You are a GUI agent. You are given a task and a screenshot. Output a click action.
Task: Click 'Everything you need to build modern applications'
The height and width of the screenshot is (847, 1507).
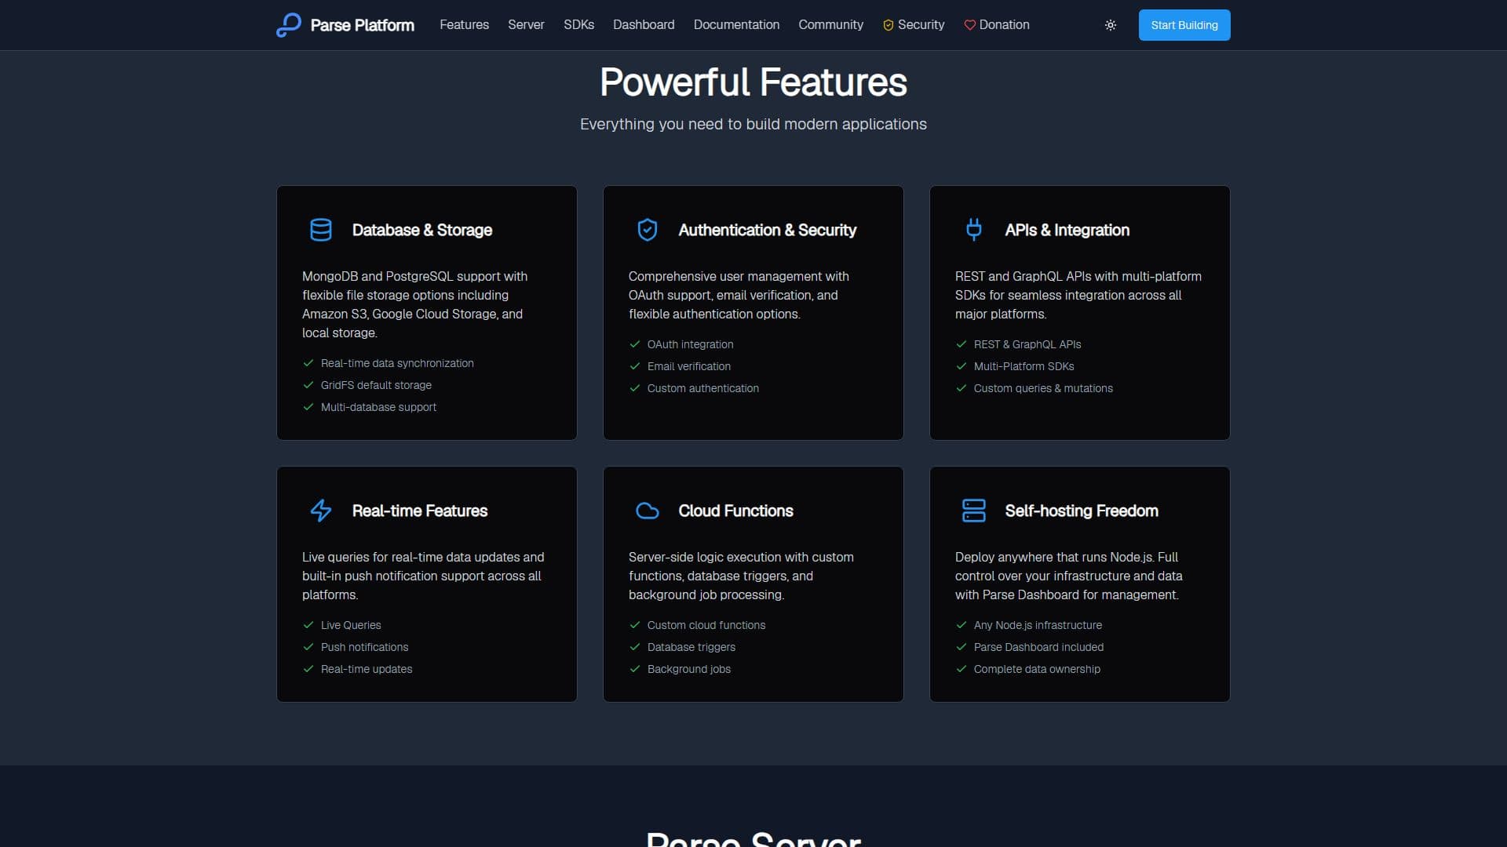tap(753, 124)
